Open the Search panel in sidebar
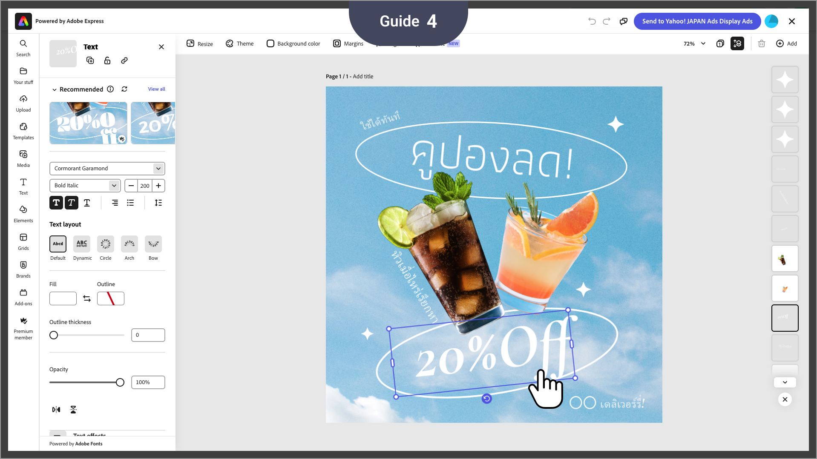 (x=23, y=48)
